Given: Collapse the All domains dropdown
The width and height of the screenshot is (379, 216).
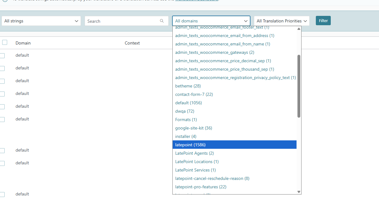Looking at the screenshot, I should (211, 21).
